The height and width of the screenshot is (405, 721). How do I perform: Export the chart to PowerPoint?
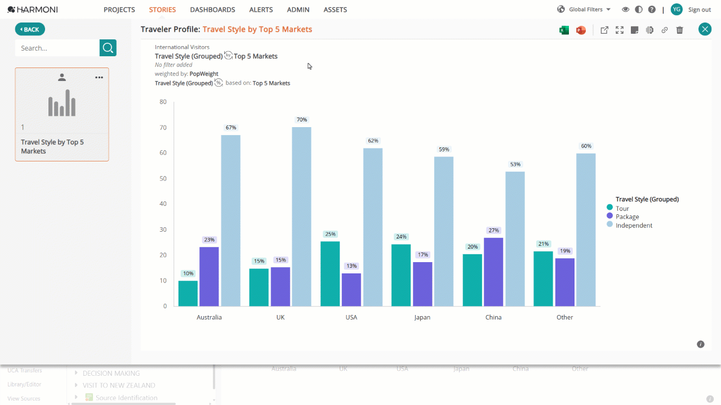581,30
